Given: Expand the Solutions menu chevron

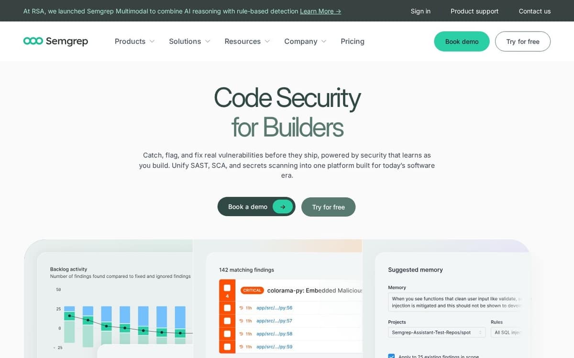Looking at the screenshot, I should [x=208, y=42].
